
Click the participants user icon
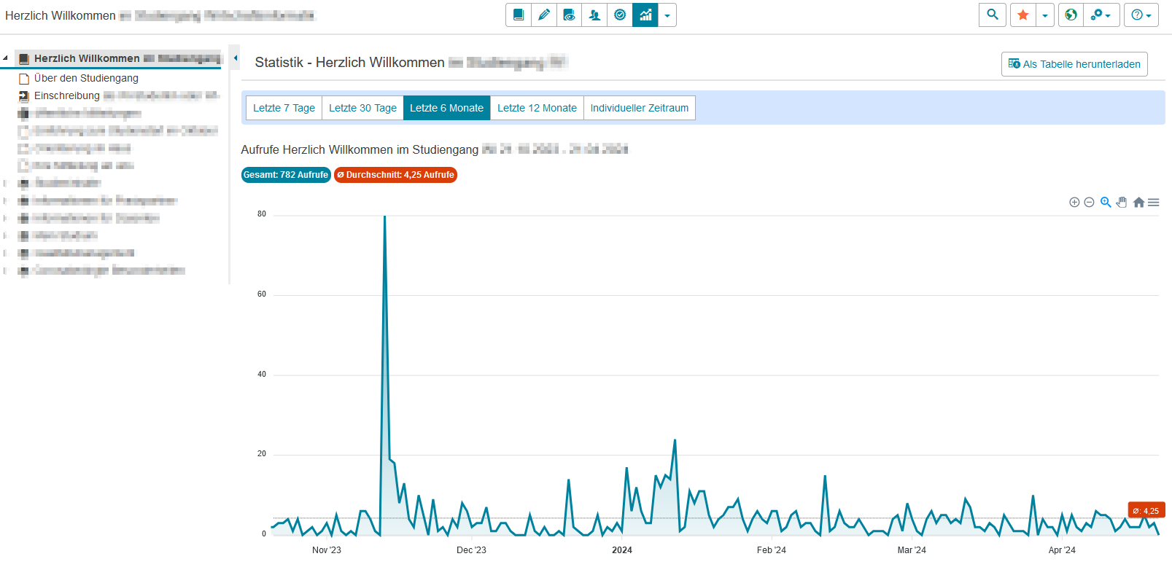click(x=594, y=15)
